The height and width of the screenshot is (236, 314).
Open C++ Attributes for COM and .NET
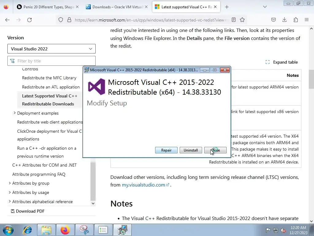click(44, 165)
